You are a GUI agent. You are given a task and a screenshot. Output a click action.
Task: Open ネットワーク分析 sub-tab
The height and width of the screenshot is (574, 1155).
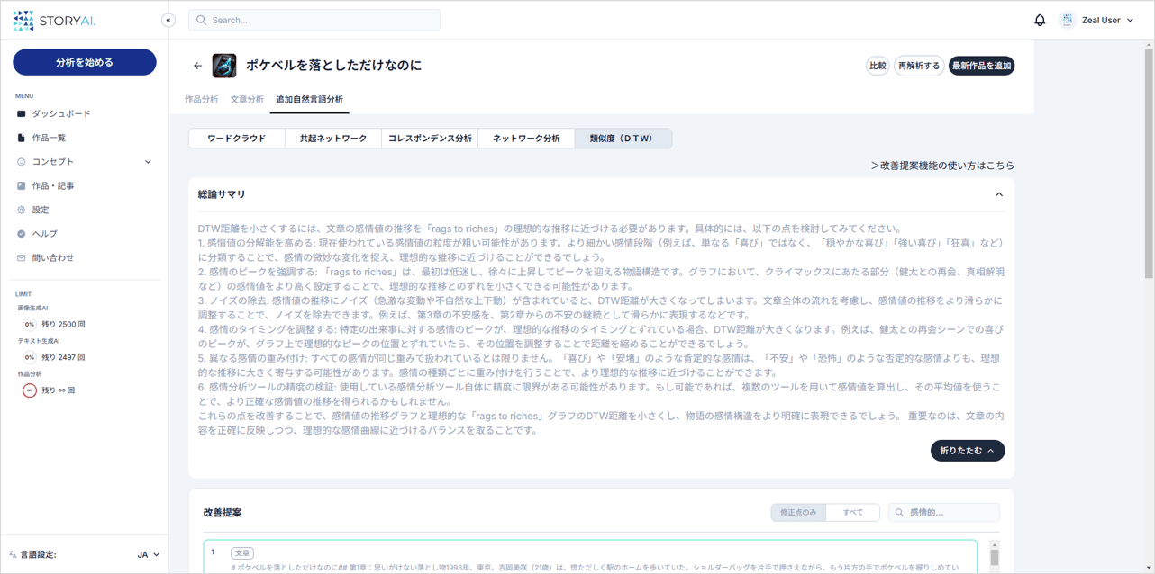coord(526,139)
